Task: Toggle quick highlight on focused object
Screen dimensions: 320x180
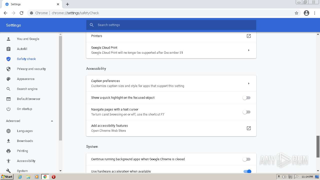Action: [246, 98]
